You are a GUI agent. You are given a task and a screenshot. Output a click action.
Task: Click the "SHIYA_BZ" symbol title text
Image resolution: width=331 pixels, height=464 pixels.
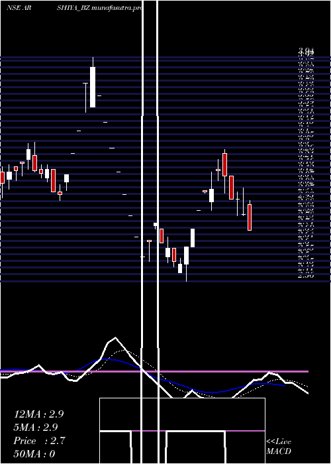pyautogui.click(x=73, y=8)
